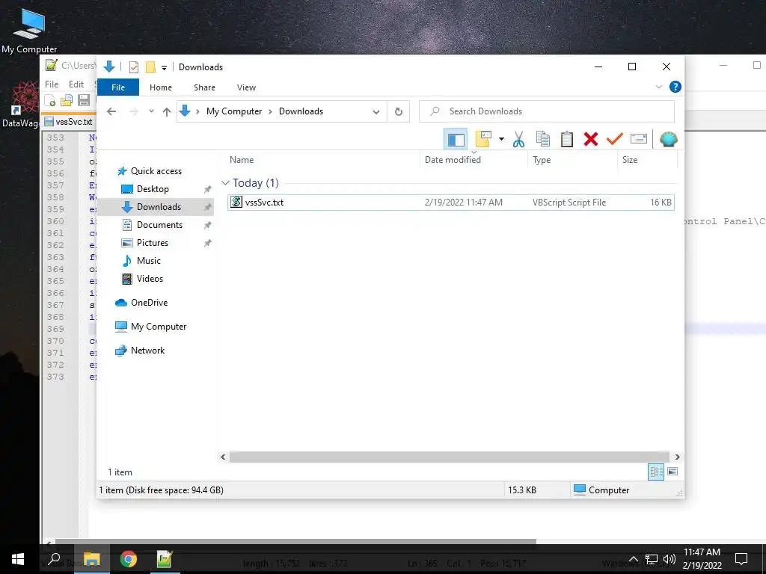Select the vssSvc.txt file
The width and height of the screenshot is (766, 574).
coord(451,202)
